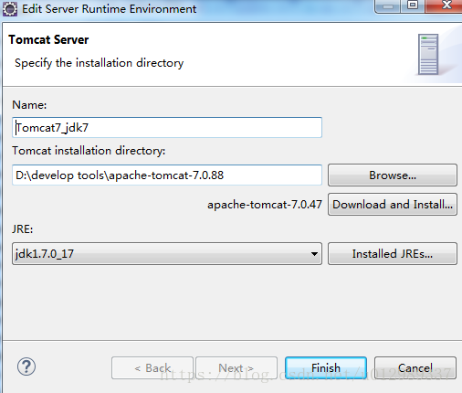Click the Tomcat server tower image
This screenshot has height=393, width=462.
(428, 54)
